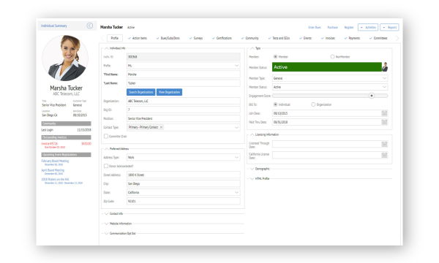
Task: Switch to the Surveys tab
Action: pos(196,38)
